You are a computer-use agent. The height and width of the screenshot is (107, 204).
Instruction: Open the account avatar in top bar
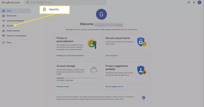coord(199,2)
